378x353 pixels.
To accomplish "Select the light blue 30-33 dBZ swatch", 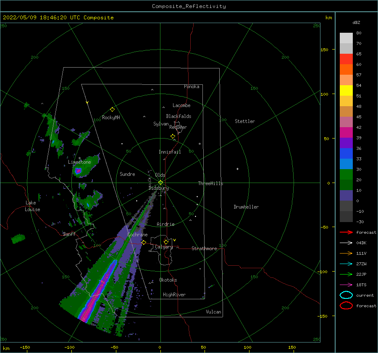I will click(346, 164).
